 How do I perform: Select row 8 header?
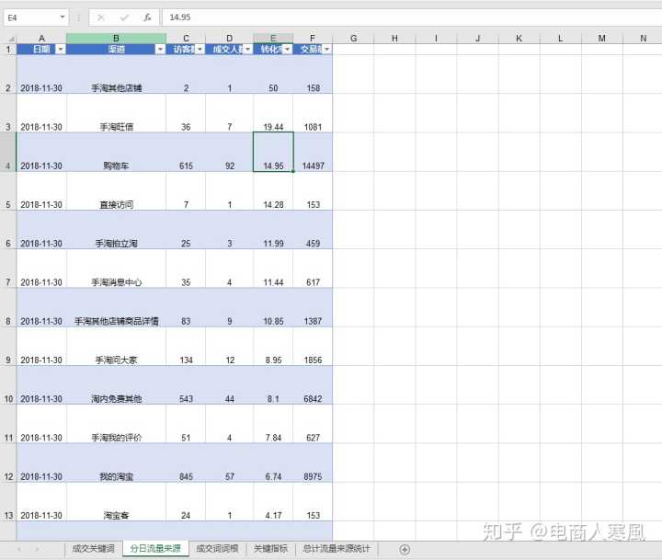point(8,322)
